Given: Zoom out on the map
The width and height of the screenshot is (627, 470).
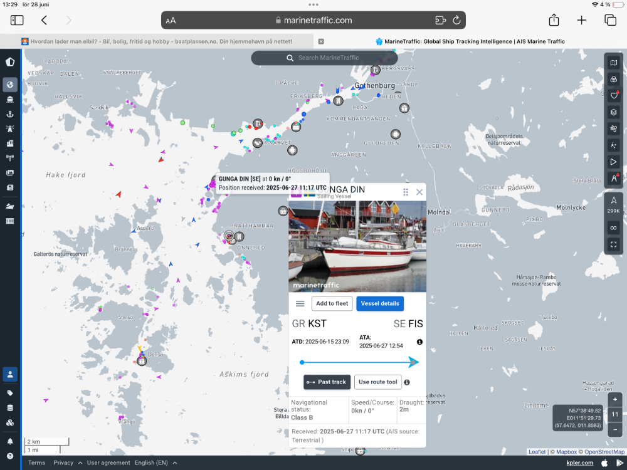Looking at the screenshot, I should (615, 430).
